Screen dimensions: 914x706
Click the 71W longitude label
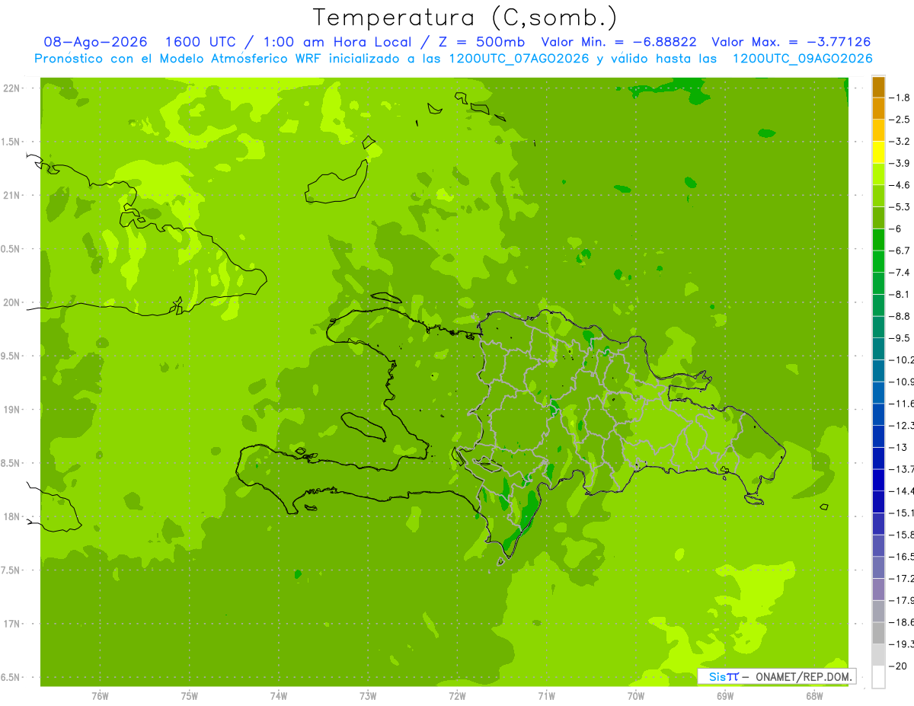coord(546,696)
